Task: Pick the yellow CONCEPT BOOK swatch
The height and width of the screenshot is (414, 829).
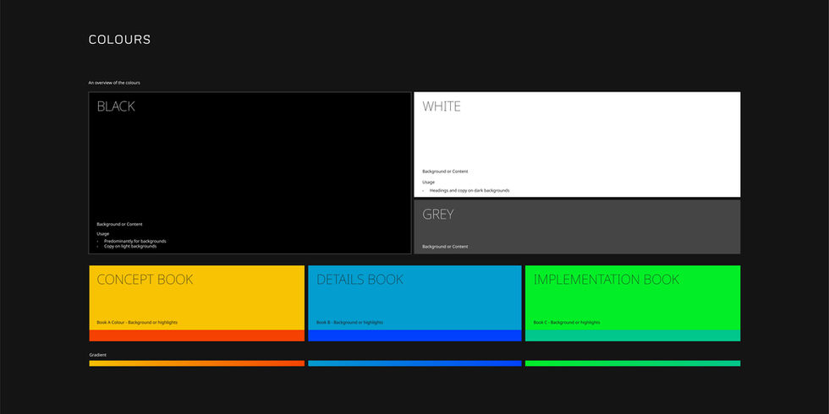Action: [x=196, y=297]
